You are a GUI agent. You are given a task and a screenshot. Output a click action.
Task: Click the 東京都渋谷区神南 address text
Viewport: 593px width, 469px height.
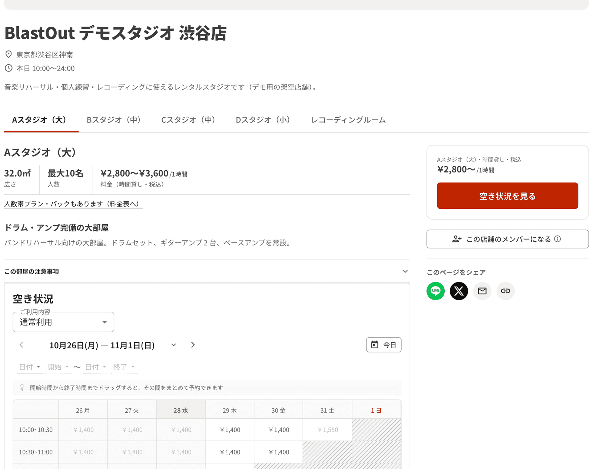pyautogui.click(x=44, y=54)
